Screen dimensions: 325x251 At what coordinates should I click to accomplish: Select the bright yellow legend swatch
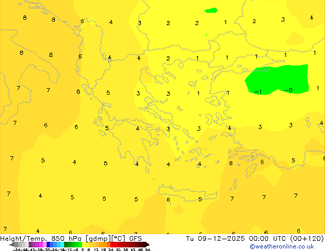[84, 244]
